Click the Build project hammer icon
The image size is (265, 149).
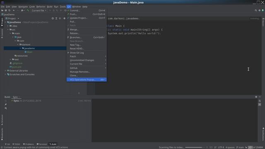tap(28, 10)
